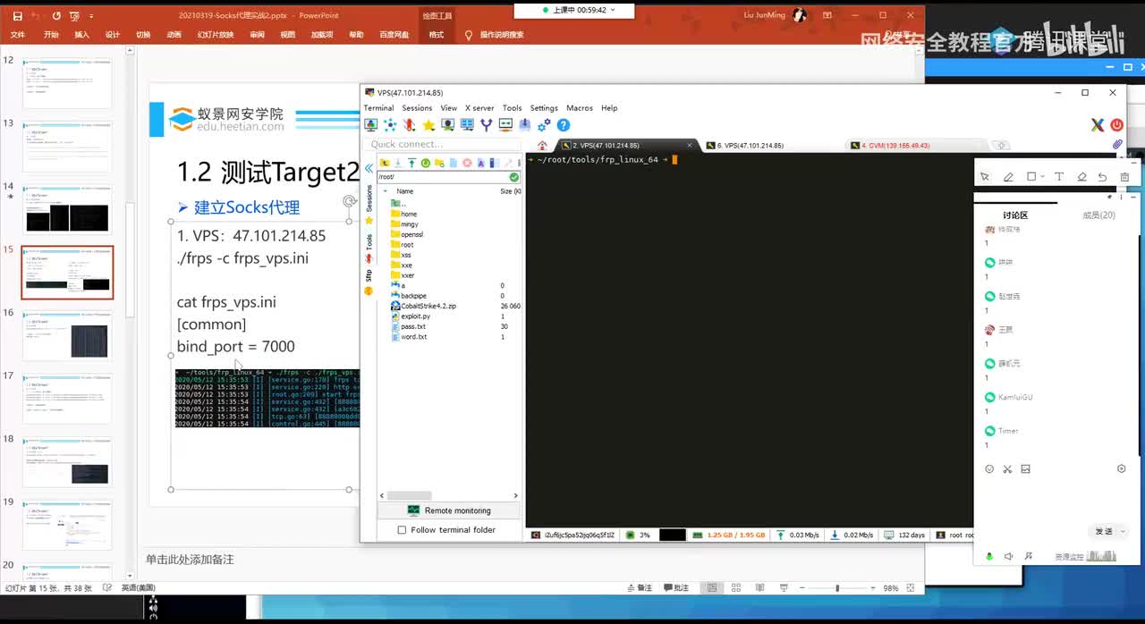Click the SFTP upload arrow icon
The width and height of the screenshot is (1145, 624).
pos(411,163)
